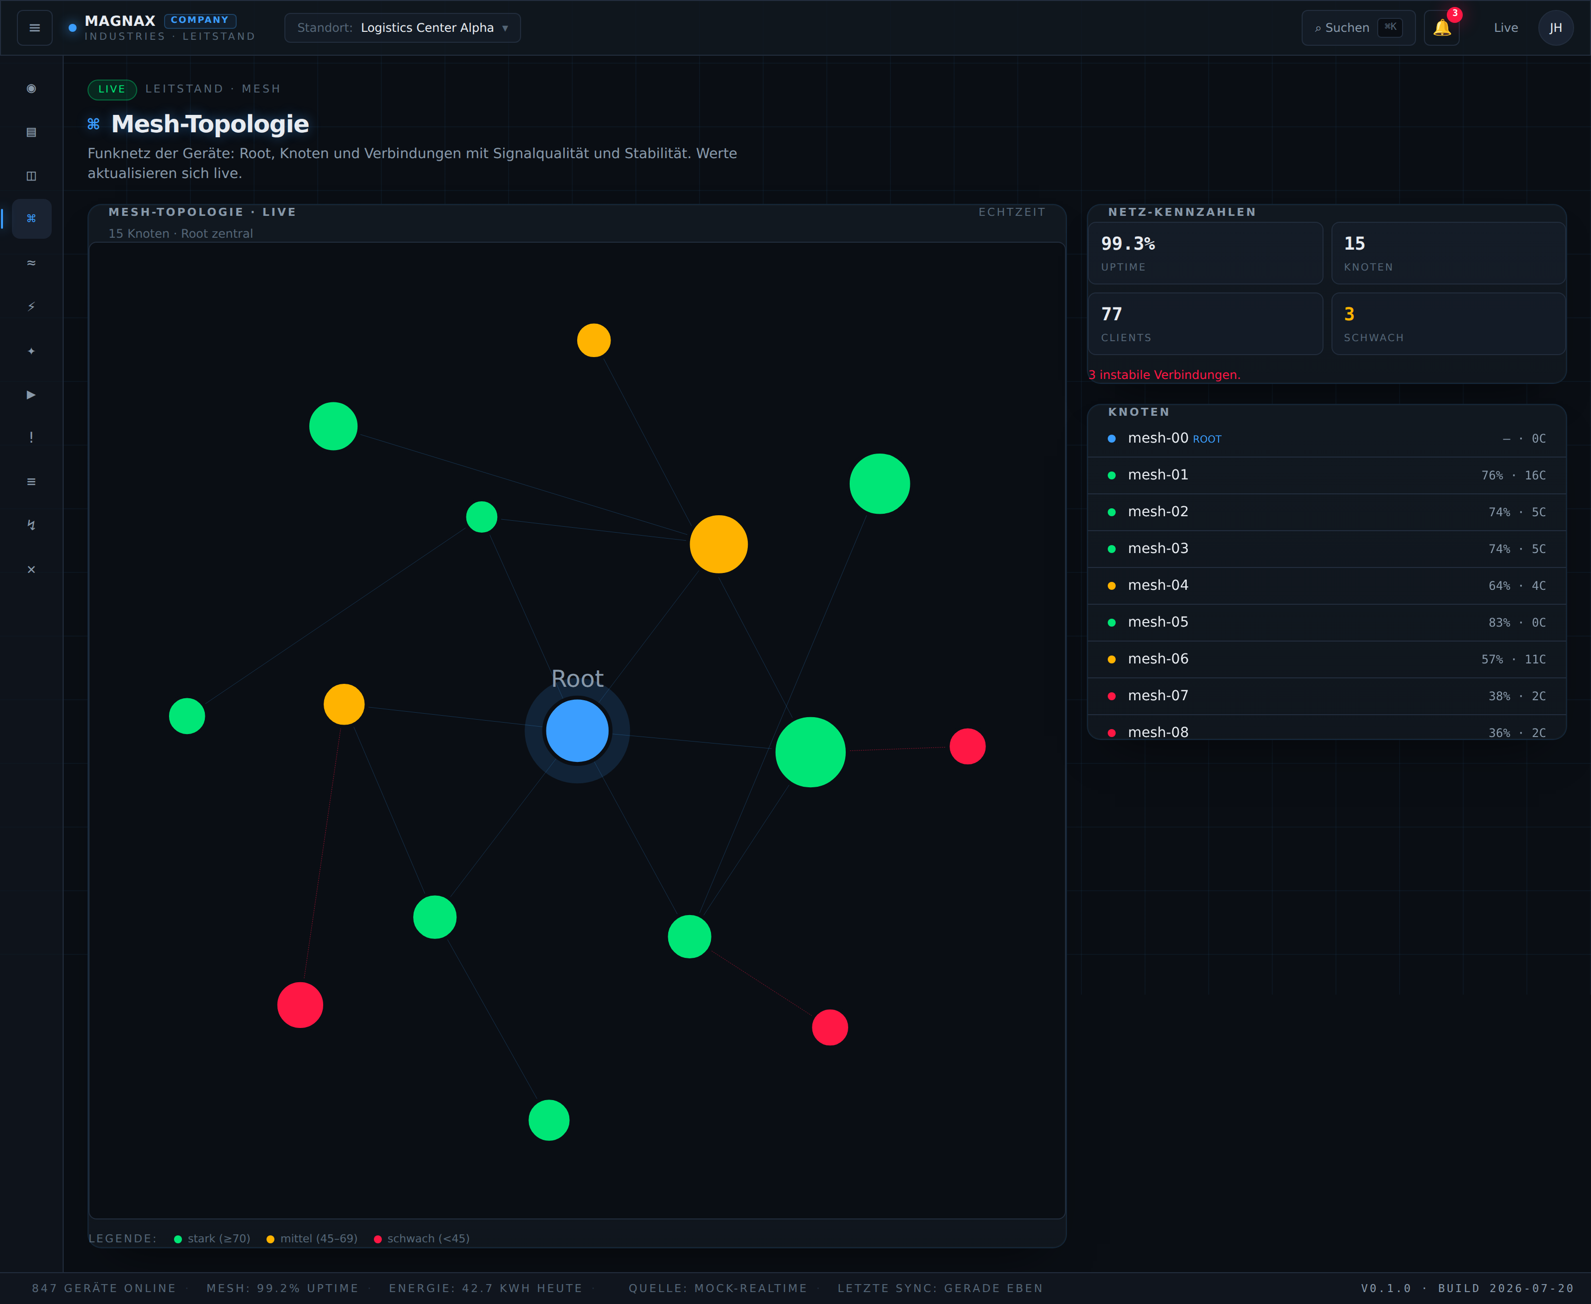Select the active mesh sidebar icon

[31, 219]
